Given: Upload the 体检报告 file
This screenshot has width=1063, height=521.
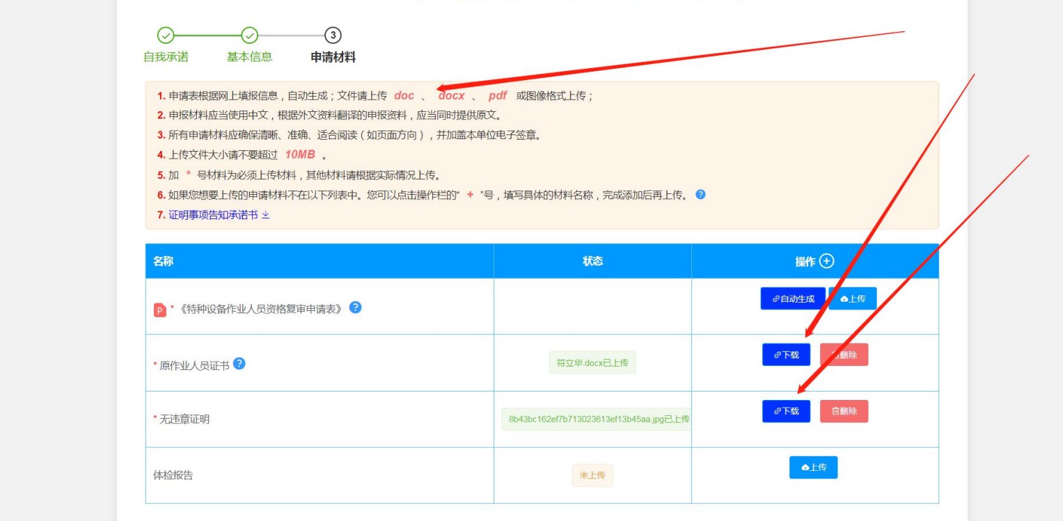Looking at the screenshot, I should [813, 467].
